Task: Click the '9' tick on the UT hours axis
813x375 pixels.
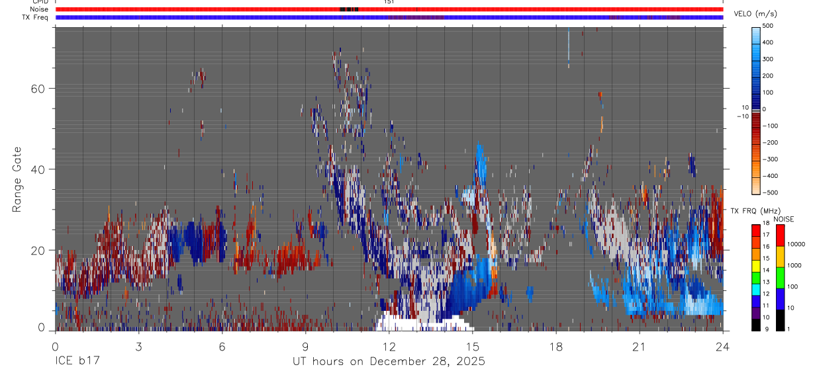Action: click(x=305, y=346)
